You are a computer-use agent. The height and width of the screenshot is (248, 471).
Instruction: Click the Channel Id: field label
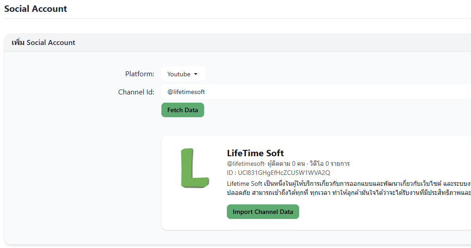click(x=136, y=92)
